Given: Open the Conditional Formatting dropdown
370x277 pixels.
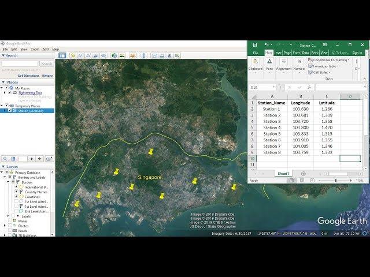Looking at the screenshot, I should pyautogui.click(x=328, y=60).
